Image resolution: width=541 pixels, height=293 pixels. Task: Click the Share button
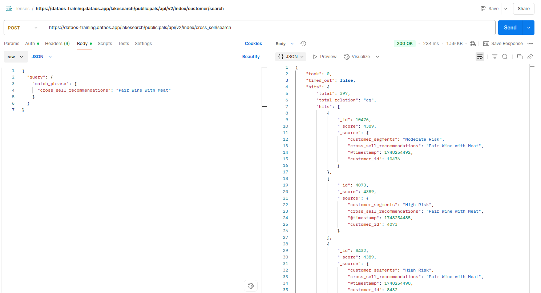pos(524,9)
